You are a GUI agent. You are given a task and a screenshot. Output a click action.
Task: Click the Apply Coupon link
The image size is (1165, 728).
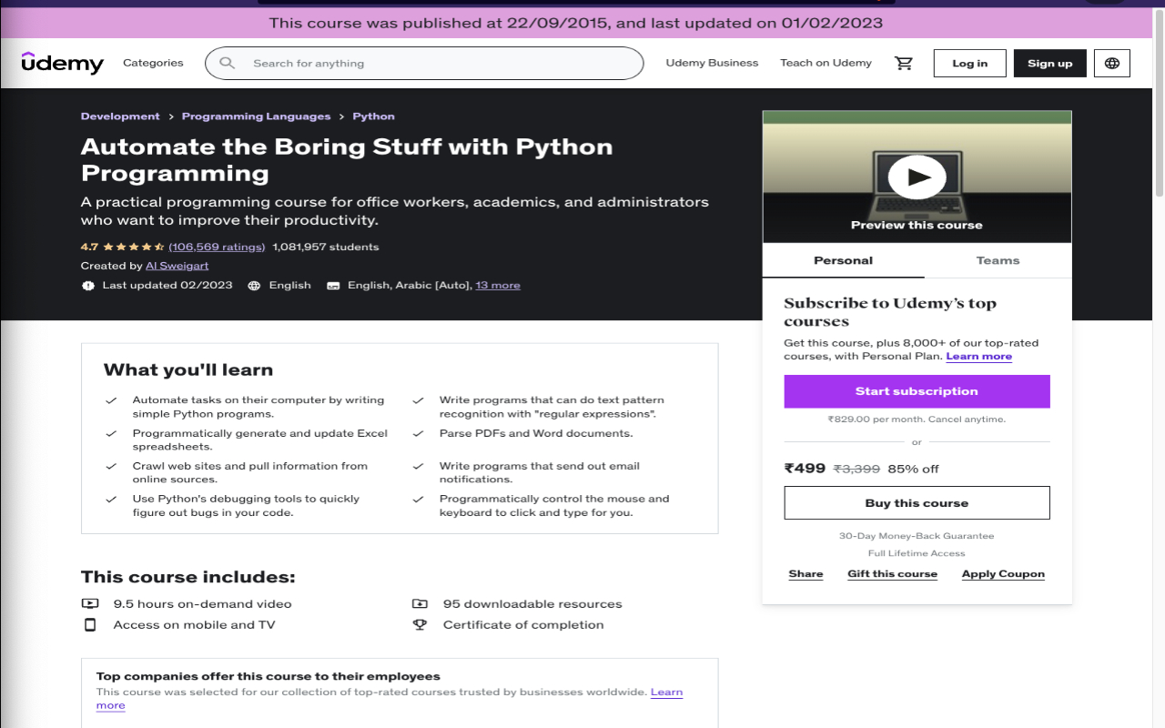1003,574
